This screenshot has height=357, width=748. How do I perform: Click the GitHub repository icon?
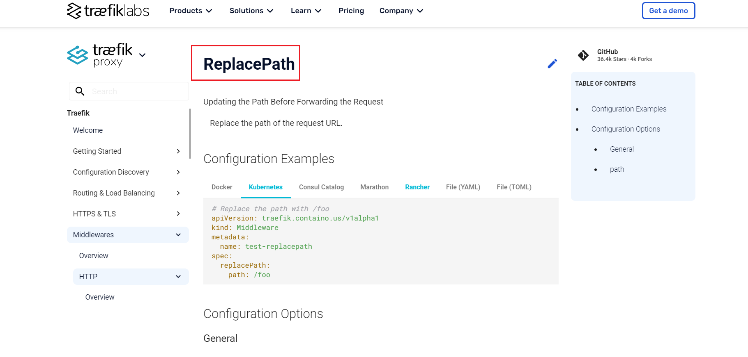tap(583, 55)
